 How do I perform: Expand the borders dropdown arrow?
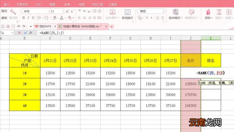click(x=43, y=18)
